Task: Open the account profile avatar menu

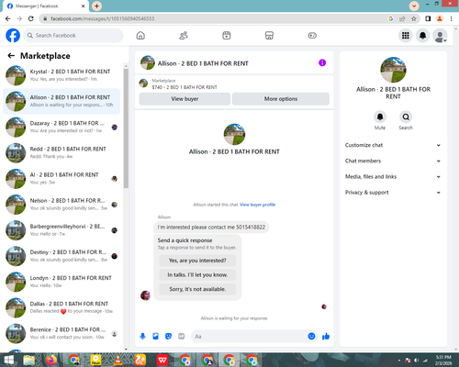Action: [440, 36]
